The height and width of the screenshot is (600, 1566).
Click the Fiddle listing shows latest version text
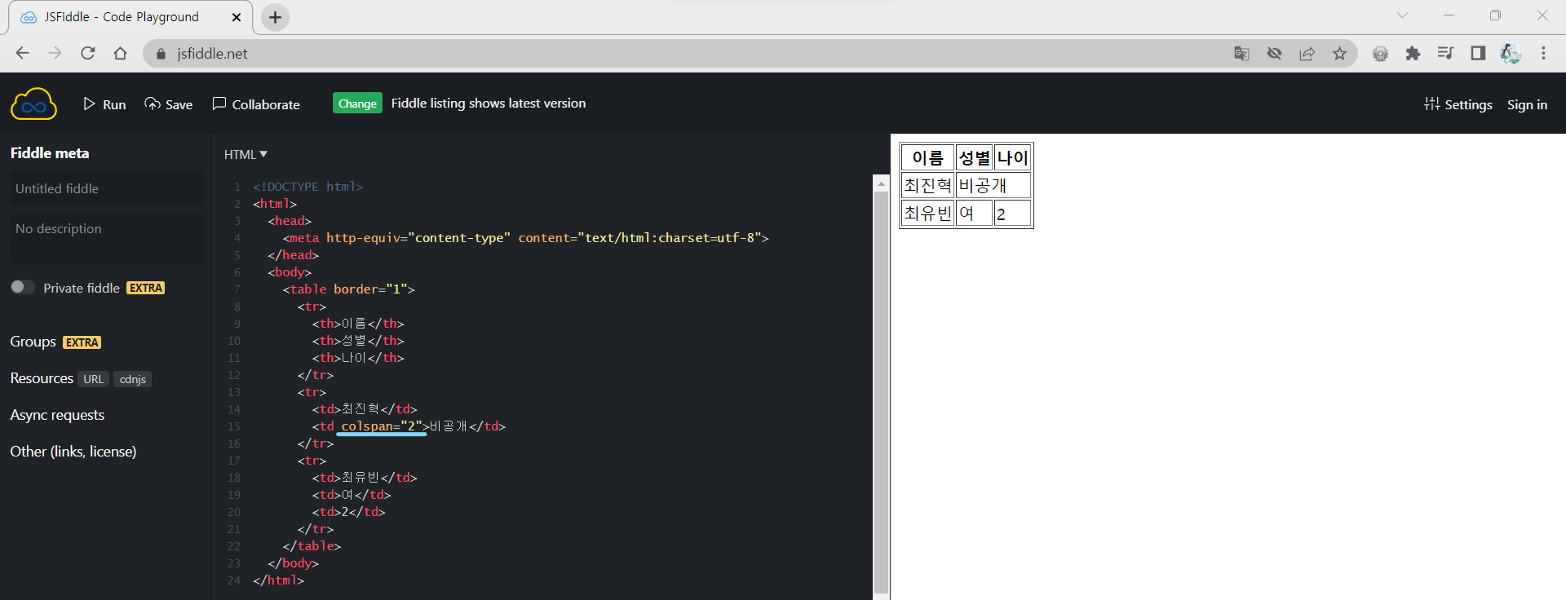[489, 104]
